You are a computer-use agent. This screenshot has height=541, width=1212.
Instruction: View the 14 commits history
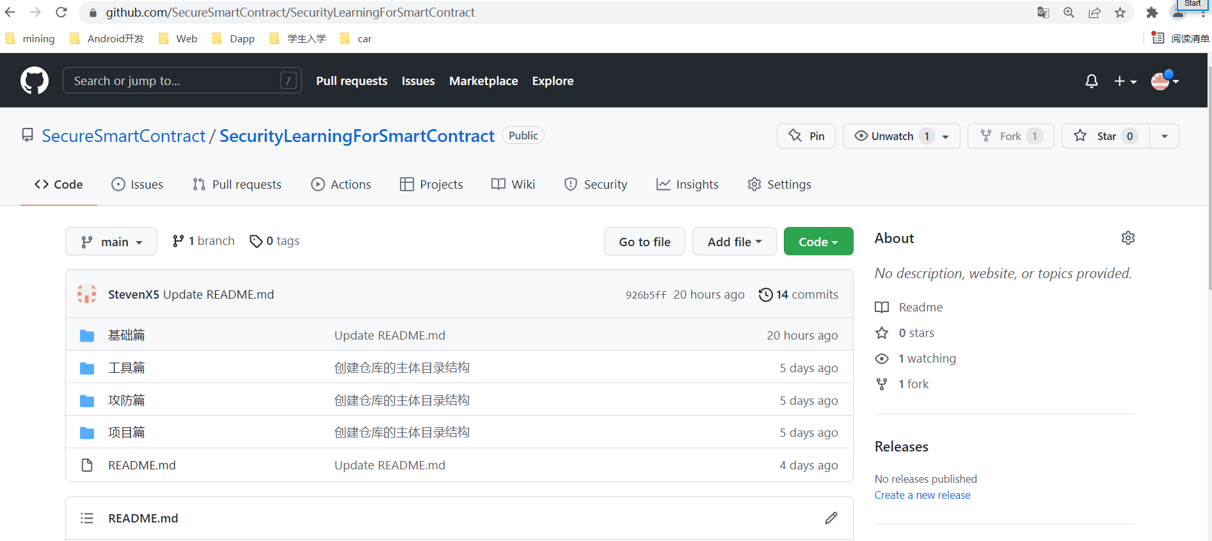(x=799, y=294)
